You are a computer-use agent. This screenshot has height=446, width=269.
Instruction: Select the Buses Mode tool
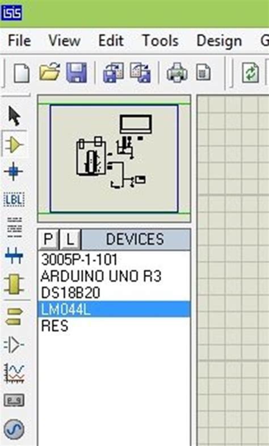point(14,255)
